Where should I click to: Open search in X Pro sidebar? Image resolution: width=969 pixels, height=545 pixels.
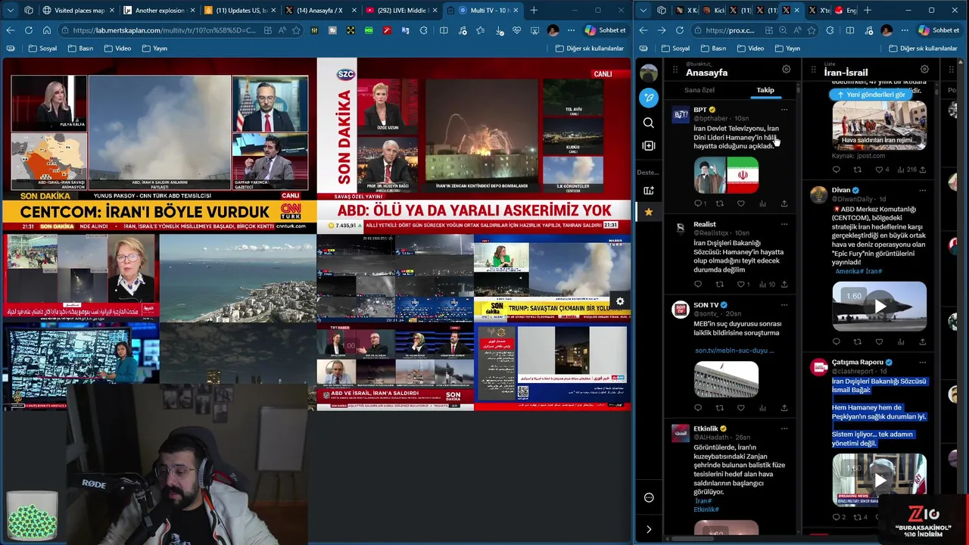coord(649,123)
